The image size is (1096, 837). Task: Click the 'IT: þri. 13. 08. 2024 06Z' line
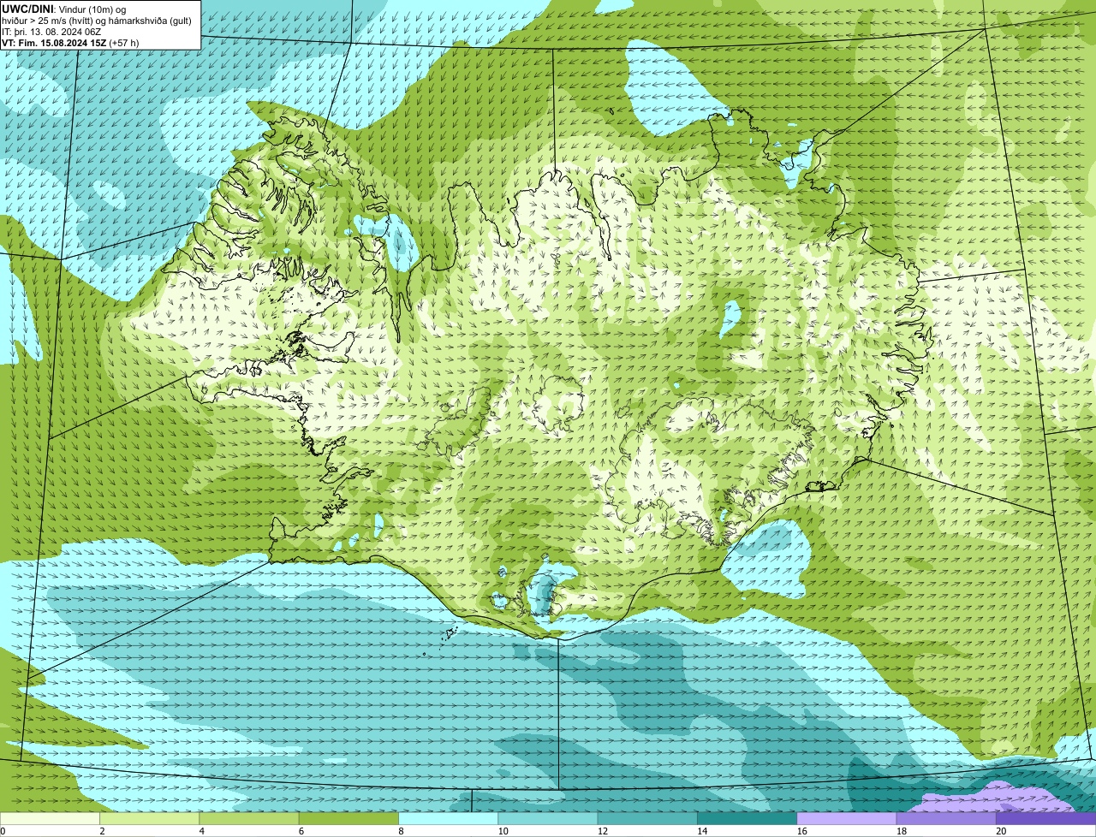51,33
